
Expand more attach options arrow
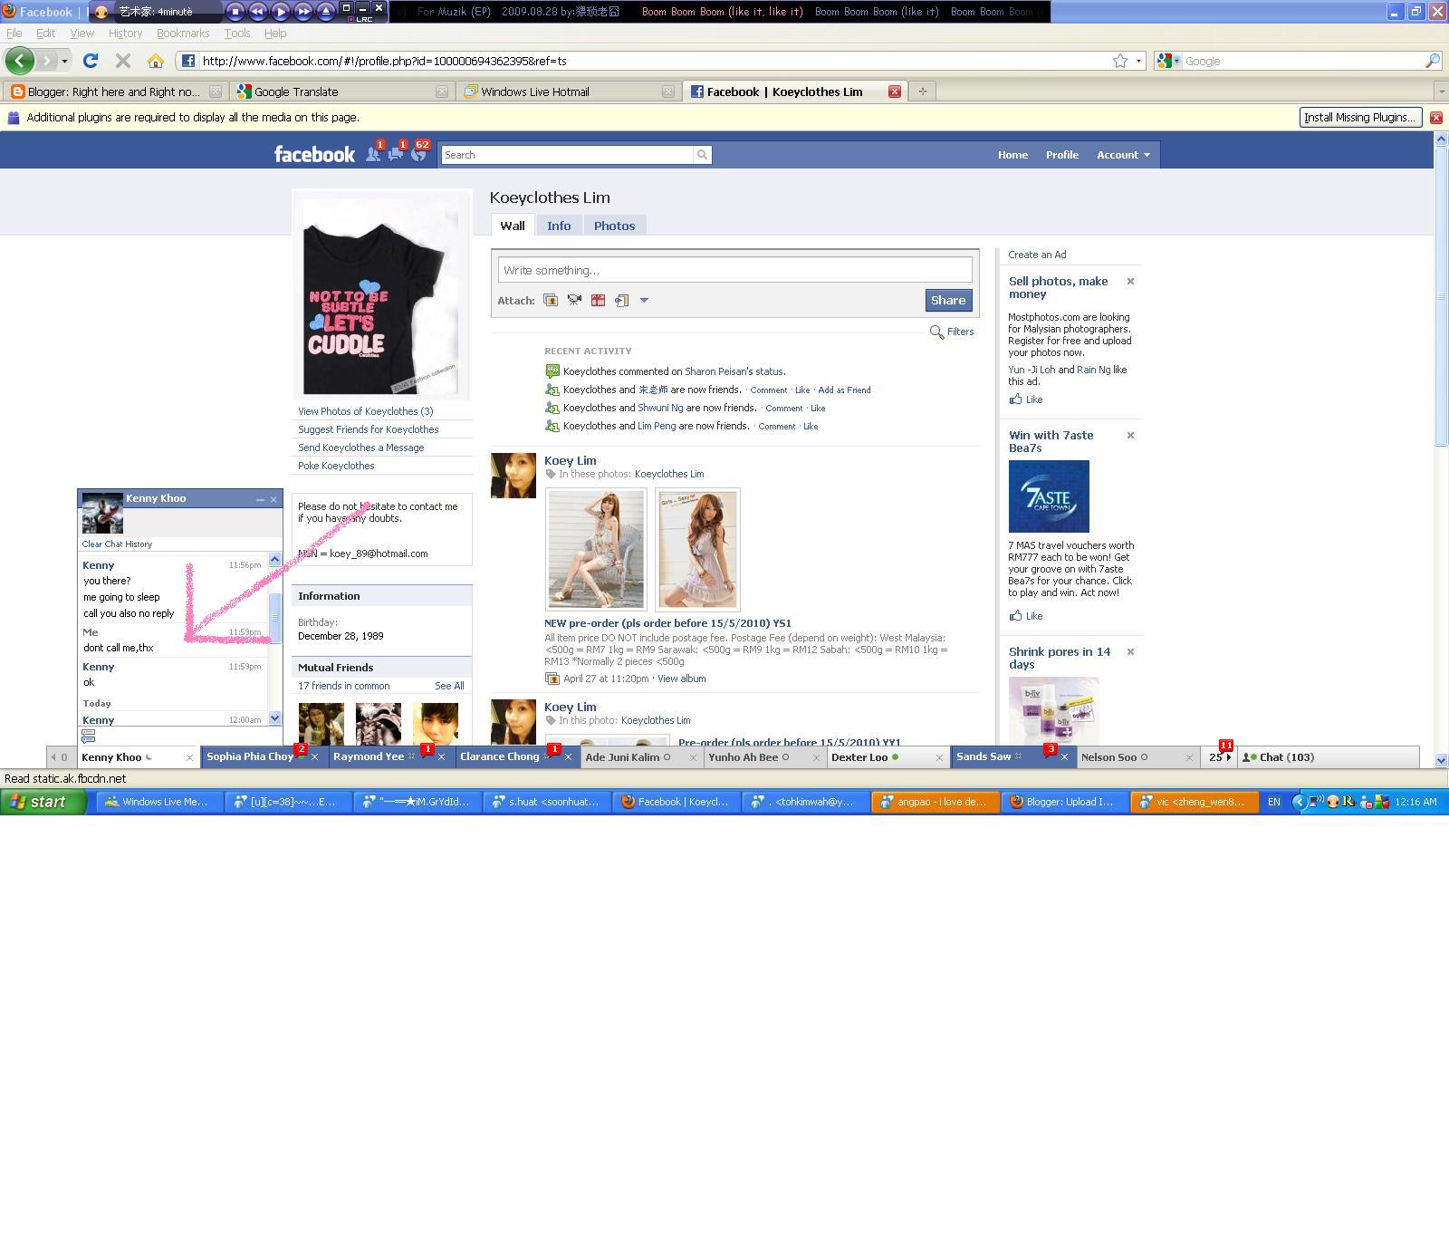point(644,300)
